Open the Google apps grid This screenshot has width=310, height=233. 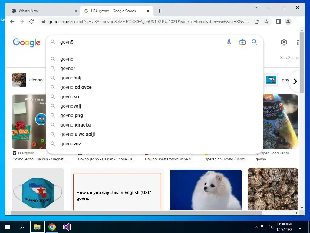(x=298, y=42)
